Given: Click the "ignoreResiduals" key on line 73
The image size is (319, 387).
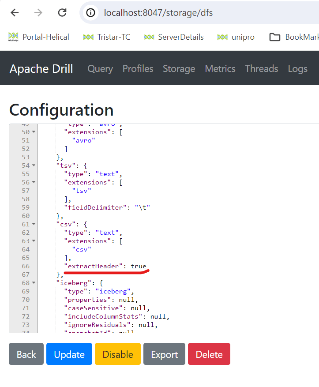Looking at the screenshot, I should (x=97, y=325).
